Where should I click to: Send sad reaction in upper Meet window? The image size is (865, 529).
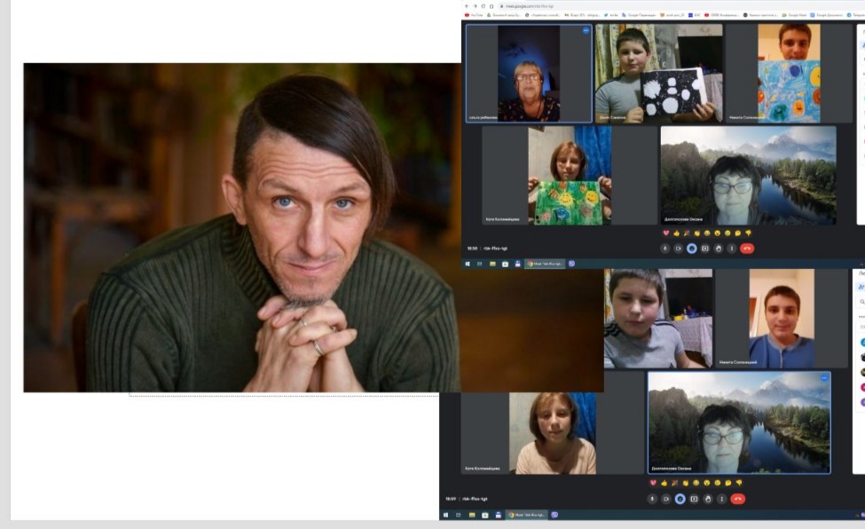(x=727, y=233)
